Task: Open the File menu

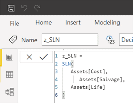Action: click(x=14, y=23)
